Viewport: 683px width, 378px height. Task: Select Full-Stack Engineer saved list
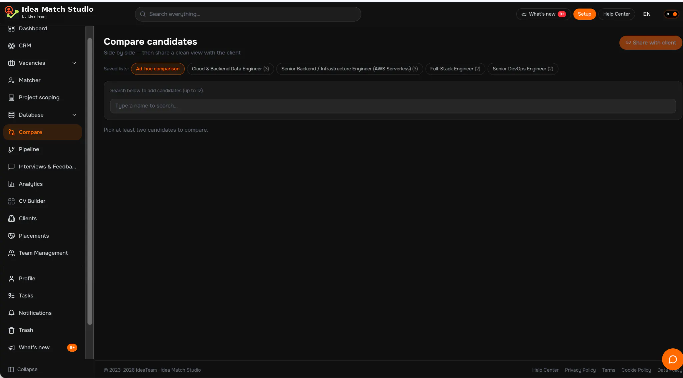(x=455, y=69)
